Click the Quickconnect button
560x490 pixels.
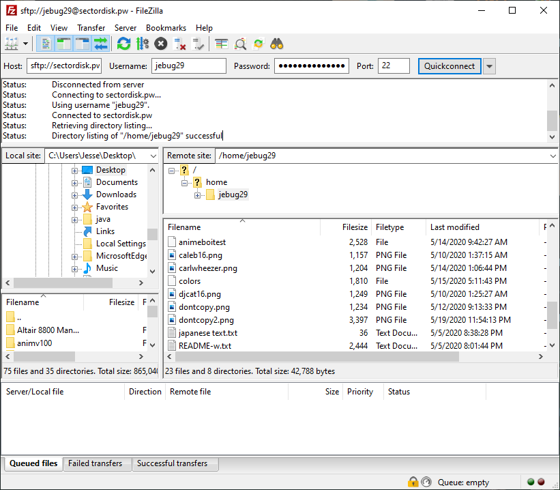point(450,66)
